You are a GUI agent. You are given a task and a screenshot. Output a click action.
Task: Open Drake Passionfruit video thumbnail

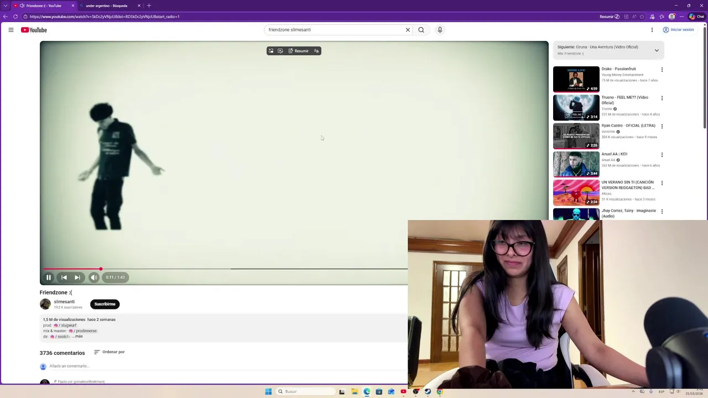coord(576,79)
